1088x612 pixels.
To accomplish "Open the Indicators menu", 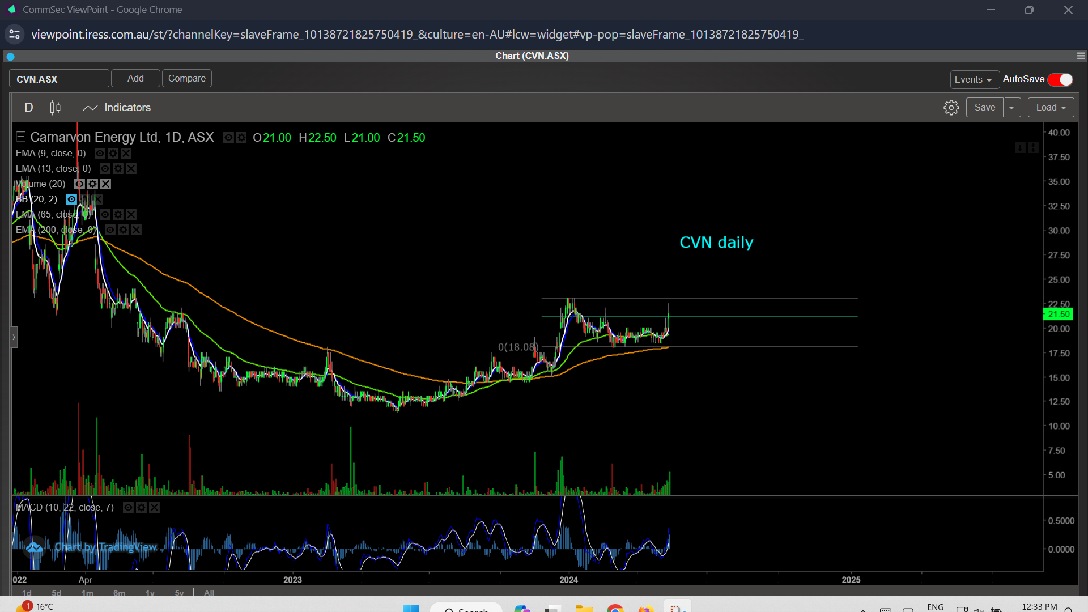I will click(x=117, y=108).
